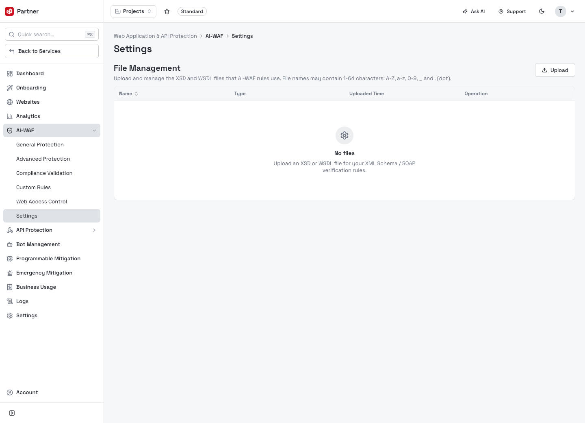Collapse sidebar using bottom panel icon

tap(12, 413)
